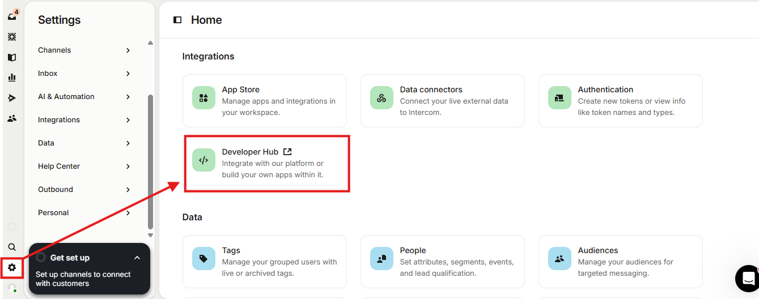The height and width of the screenshot is (299, 759).
Task: Click the Integrations section heading
Action: click(x=208, y=57)
